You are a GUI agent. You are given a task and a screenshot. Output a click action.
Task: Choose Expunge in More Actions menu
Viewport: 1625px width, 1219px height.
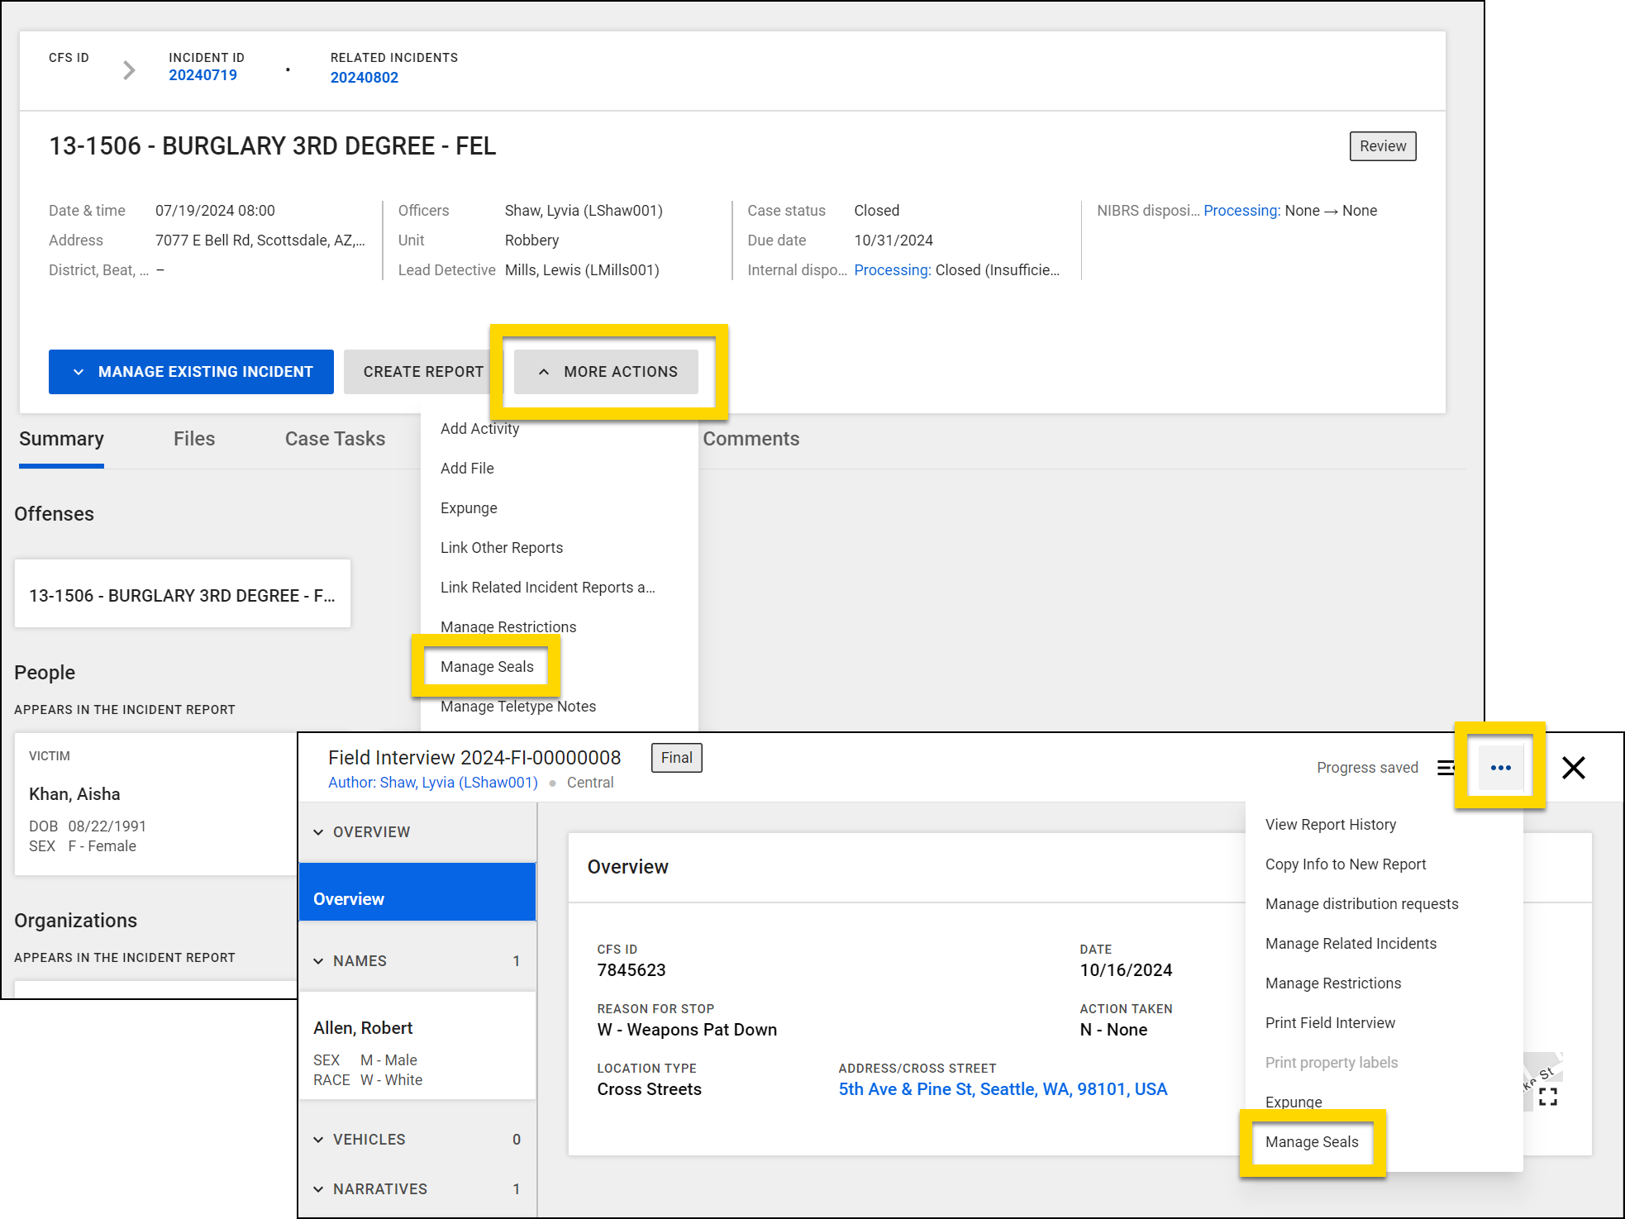[560, 508]
